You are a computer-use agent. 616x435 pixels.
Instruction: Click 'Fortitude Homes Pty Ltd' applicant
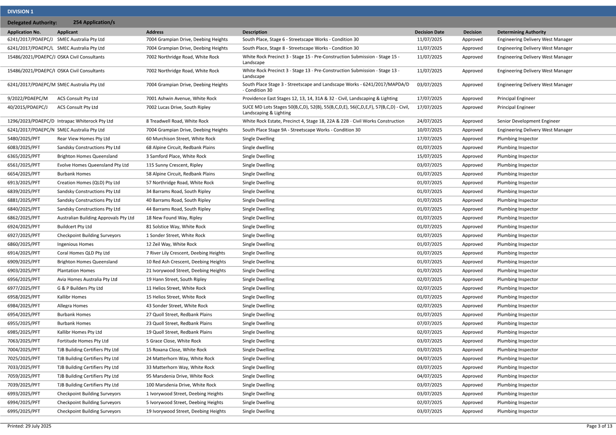[x=83, y=341]
